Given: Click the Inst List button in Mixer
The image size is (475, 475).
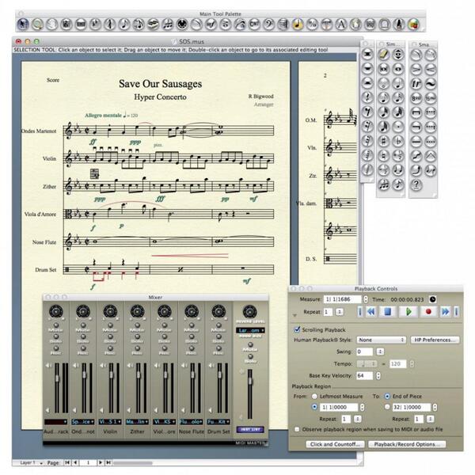Looking at the screenshot, I should pyautogui.click(x=250, y=429).
